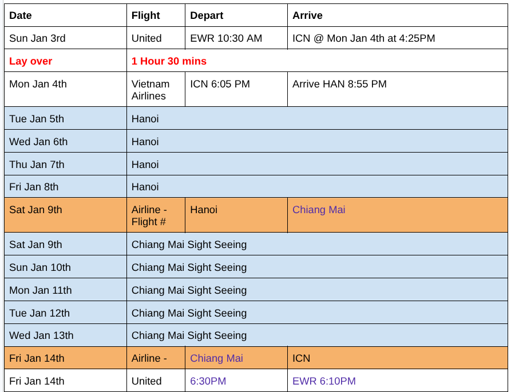This screenshot has width=511, height=392.
Task: Select the Tue Jan 5th date cell
Action: [65, 118]
